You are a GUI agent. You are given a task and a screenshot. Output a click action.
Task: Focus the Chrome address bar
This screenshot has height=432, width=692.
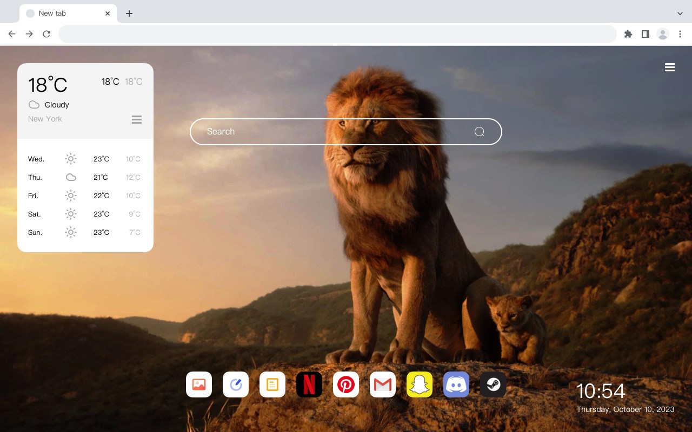[337, 34]
